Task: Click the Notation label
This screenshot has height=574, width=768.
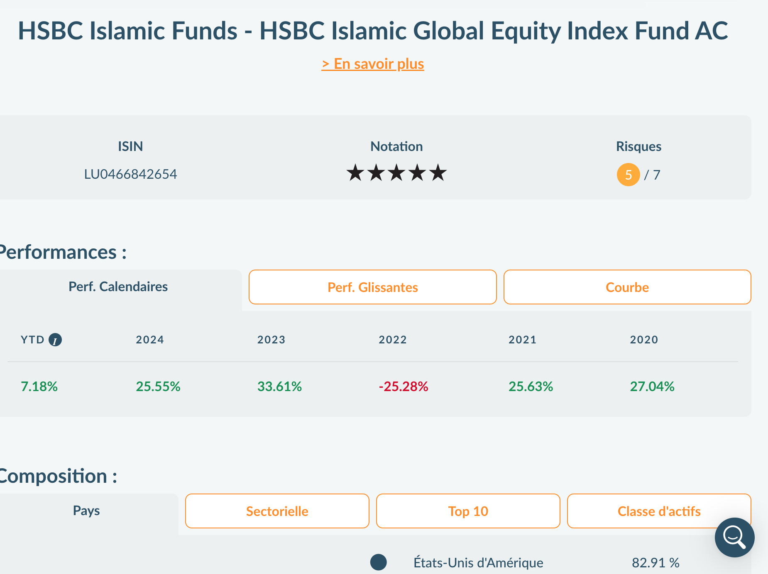Action: (396, 146)
